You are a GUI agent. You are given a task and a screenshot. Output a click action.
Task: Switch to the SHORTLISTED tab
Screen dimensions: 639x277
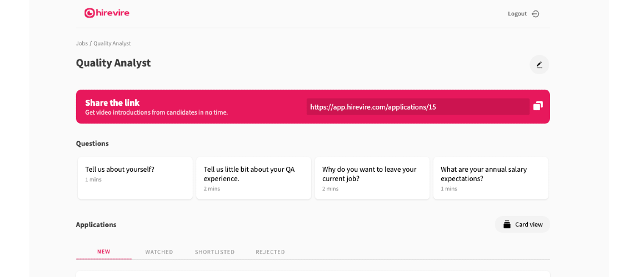tap(215, 252)
